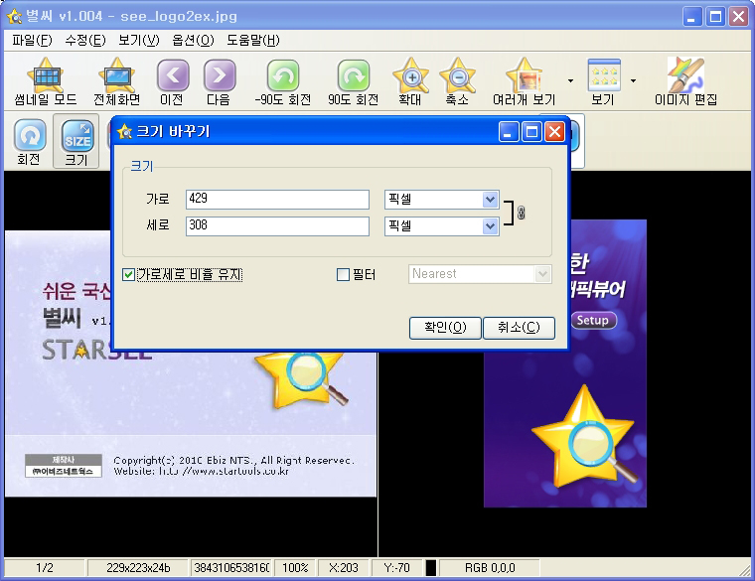Rotate image 90 degrees clockwise
Viewport: 755px width, 581px height.
(x=353, y=80)
